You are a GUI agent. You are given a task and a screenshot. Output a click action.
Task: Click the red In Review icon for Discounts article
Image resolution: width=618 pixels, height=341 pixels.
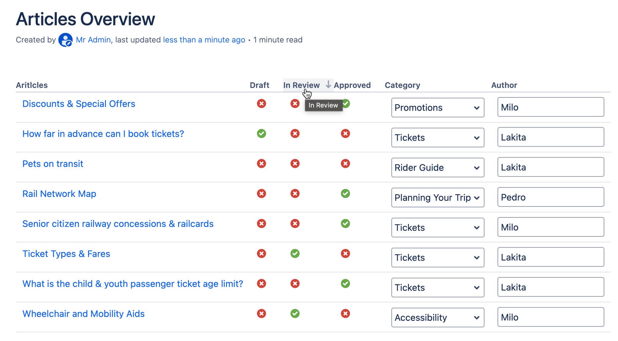click(x=295, y=103)
